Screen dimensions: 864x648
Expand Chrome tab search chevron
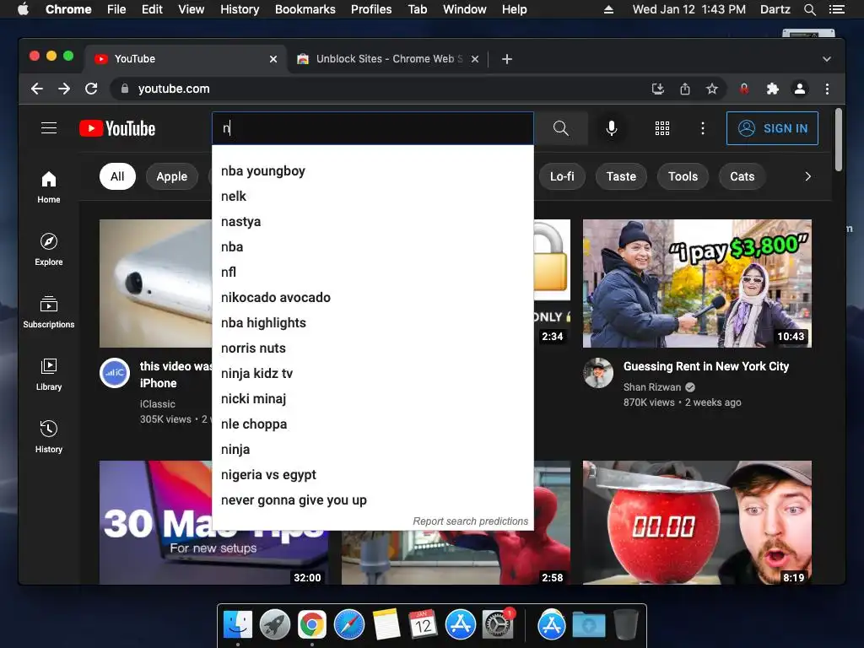point(827,59)
